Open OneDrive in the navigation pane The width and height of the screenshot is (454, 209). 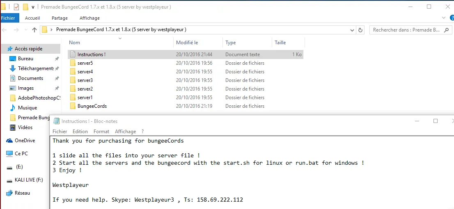tap(25, 141)
